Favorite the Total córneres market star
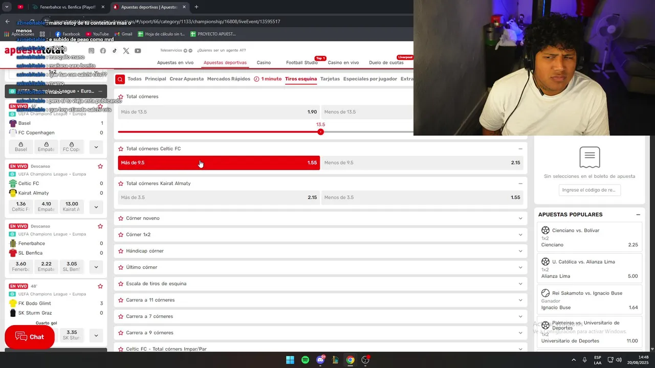 click(x=121, y=97)
